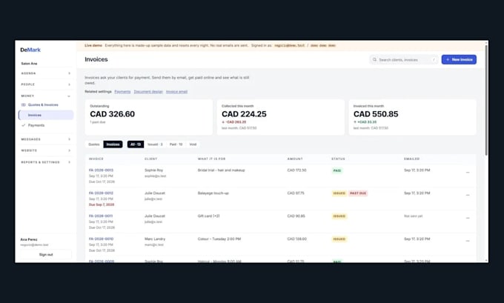Click the page vertical scrollbar
This screenshot has width=504, height=303.
click(486, 100)
